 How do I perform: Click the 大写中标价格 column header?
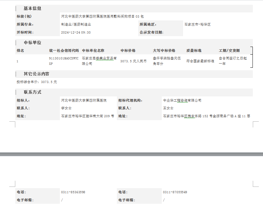point(164,50)
